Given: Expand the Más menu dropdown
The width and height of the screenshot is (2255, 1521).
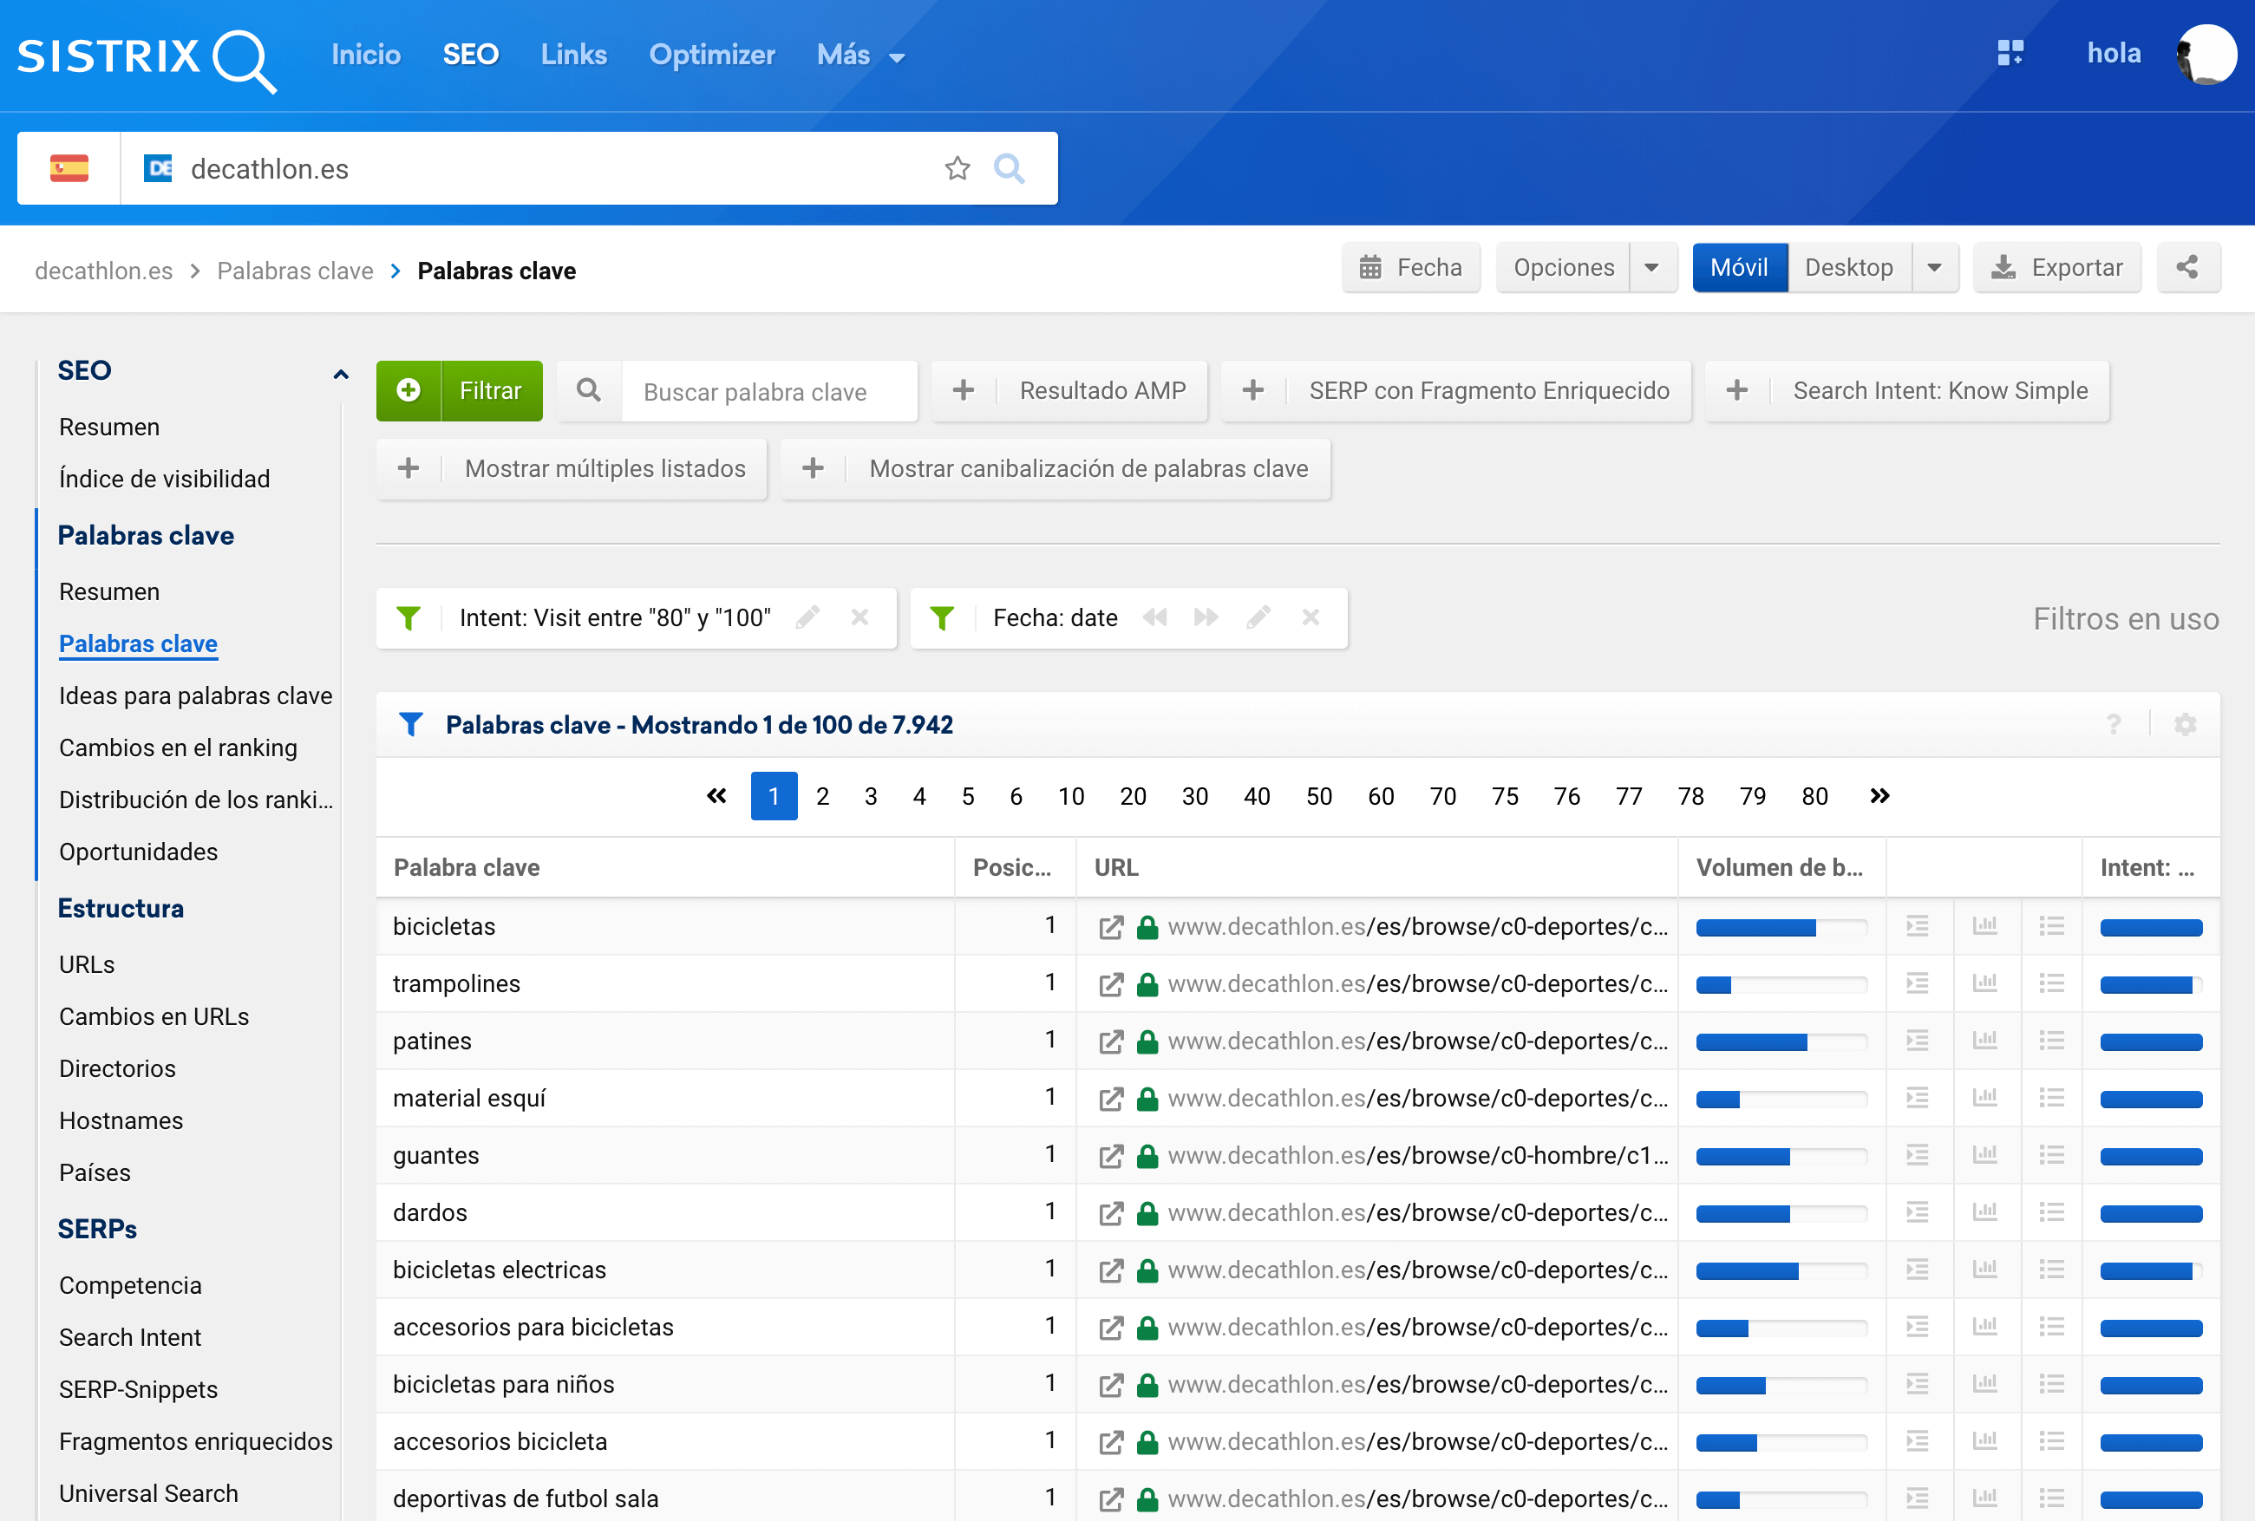Looking at the screenshot, I should 861,55.
